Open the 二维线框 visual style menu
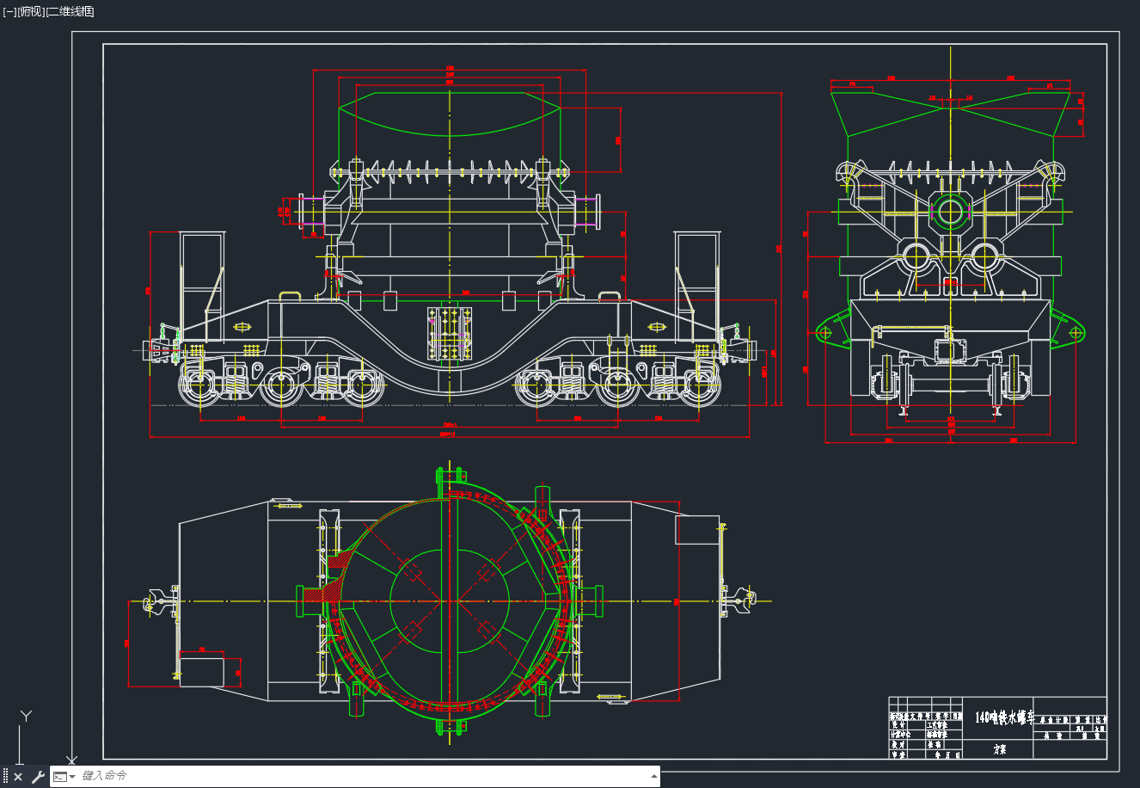Image resolution: width=1140 pixels, height=788 pixels. [x=70, y=11]
